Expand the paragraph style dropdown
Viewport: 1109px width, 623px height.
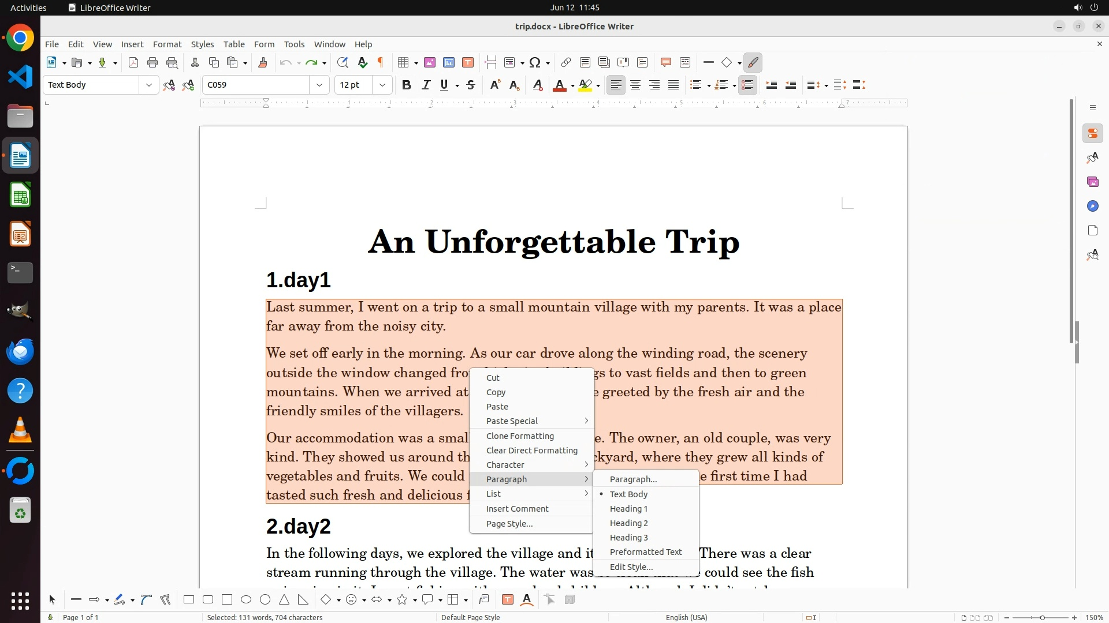(149, 85)
